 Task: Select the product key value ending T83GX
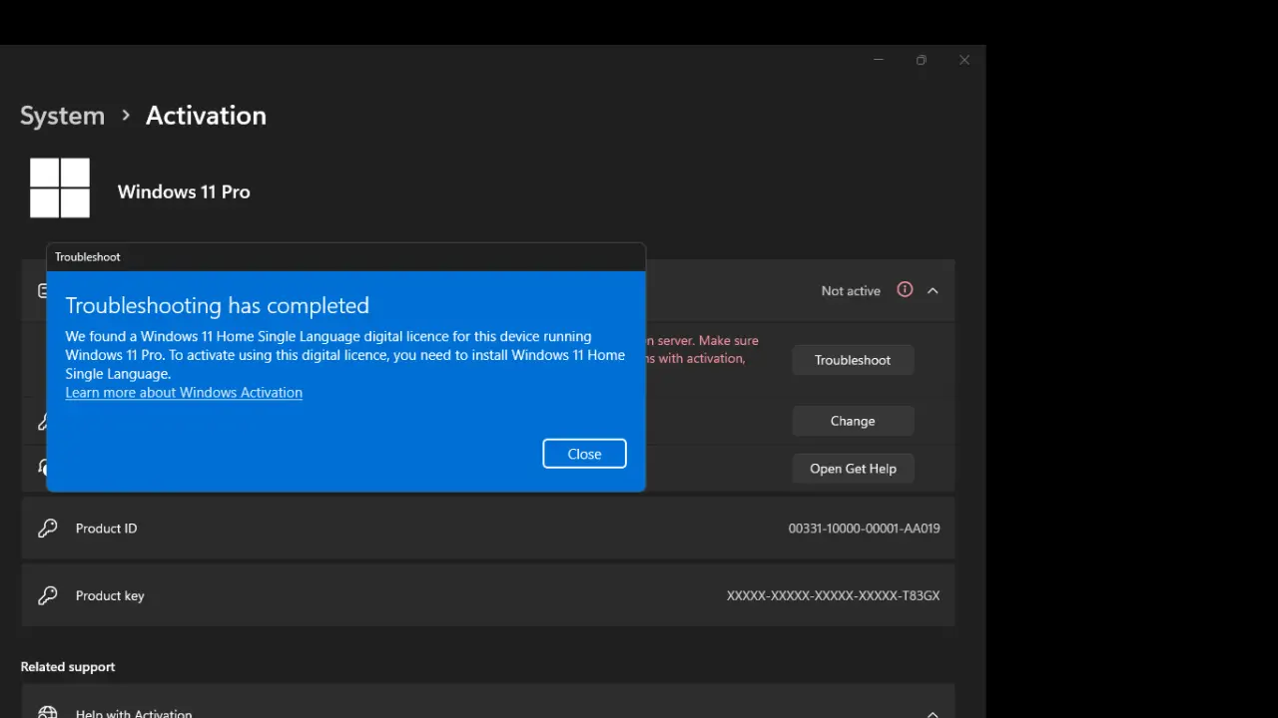click(834, 595)
